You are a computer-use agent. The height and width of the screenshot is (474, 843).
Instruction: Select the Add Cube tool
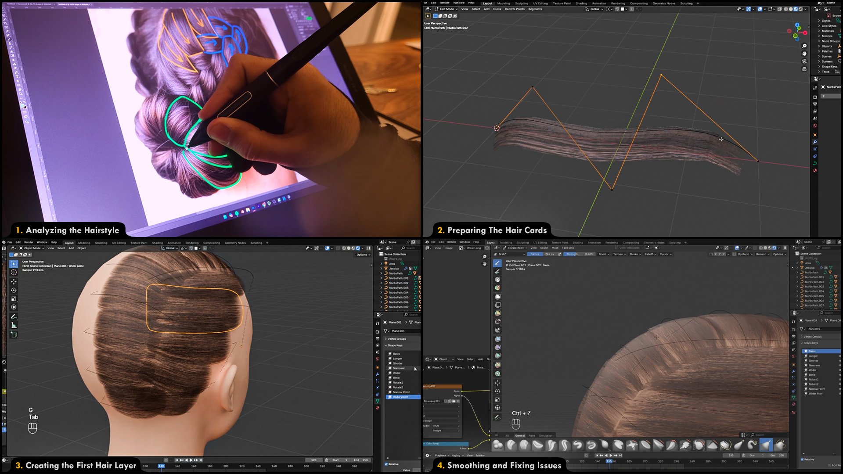tap(14, 335)
